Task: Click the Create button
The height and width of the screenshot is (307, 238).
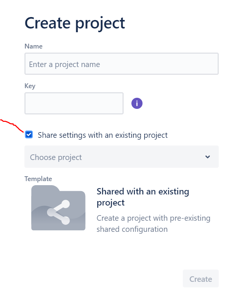Action: [201, 278]
